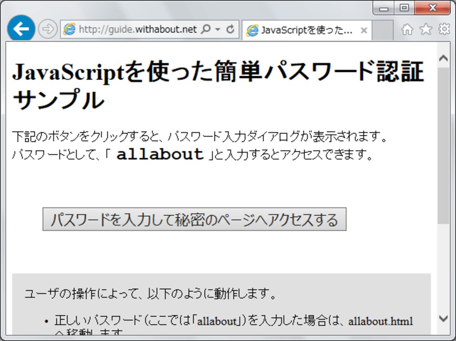Click the monospace password text allabout
Viewport: 456px width, 341px height.
pos(160,155)
